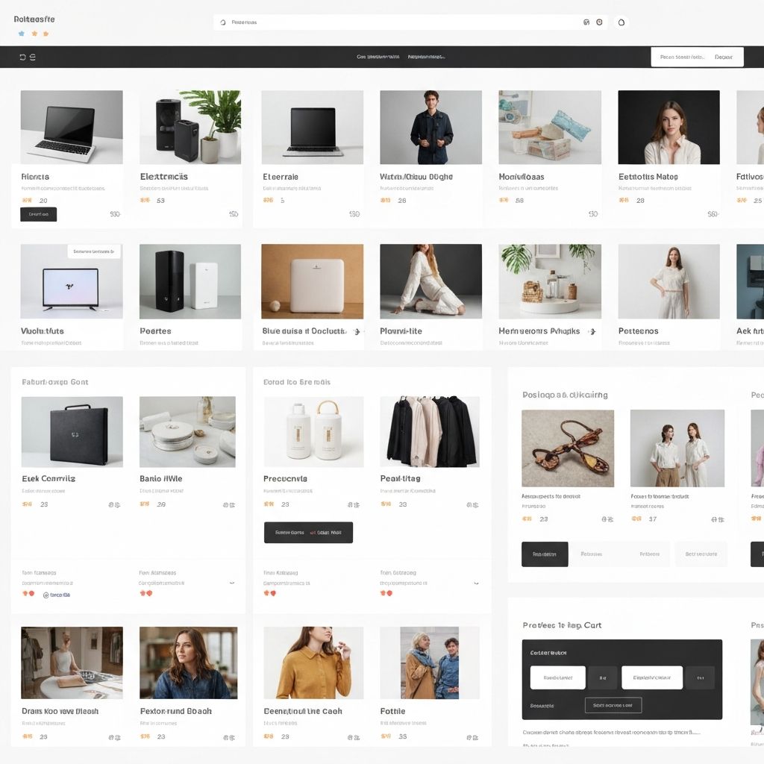This screenshot has height=764, width=764.
Task: Click the list icon beside the refresh icon
Action: click(33, 57)
